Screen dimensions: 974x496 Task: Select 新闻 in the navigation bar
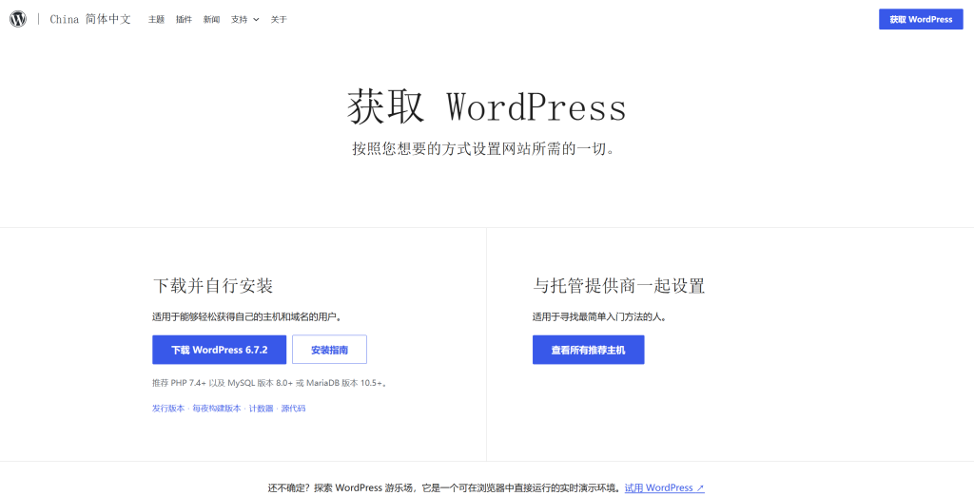click(x=211, y=19)
